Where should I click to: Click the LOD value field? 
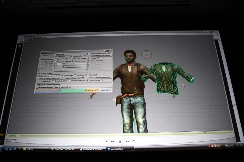pyautogui.click(x=58, y=64)
